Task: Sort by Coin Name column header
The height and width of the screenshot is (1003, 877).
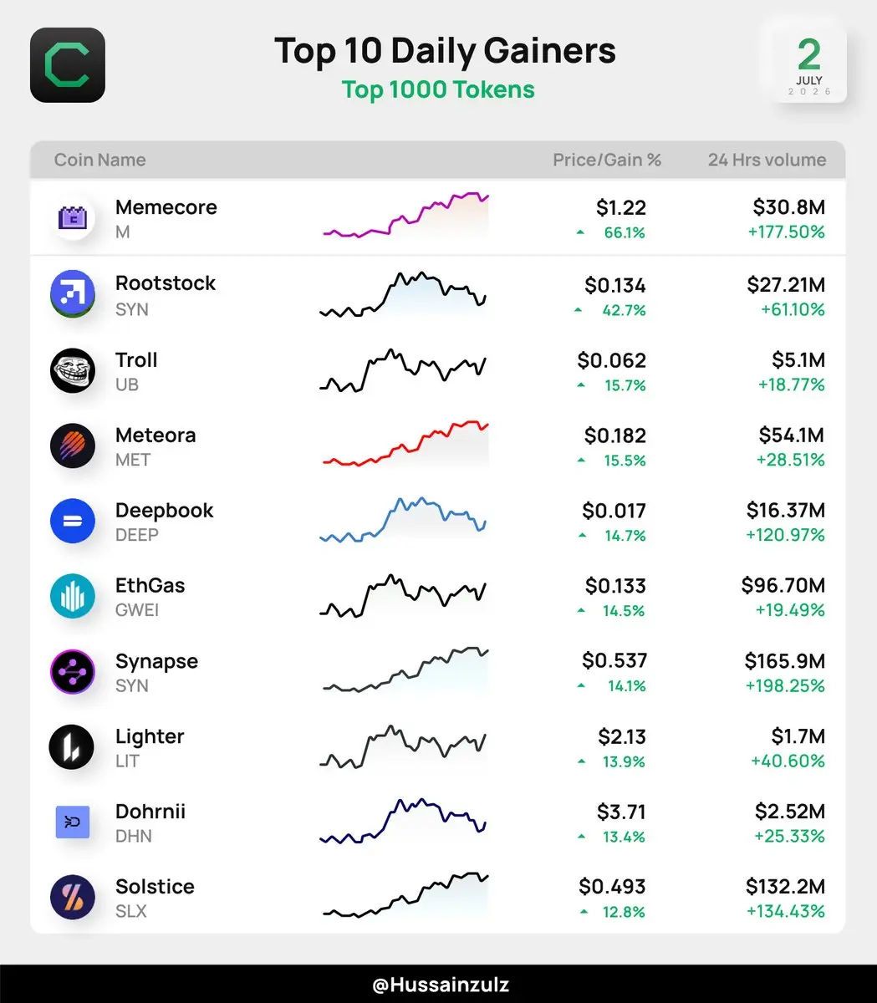Action: pyautogui.click(x=99, y=160)
